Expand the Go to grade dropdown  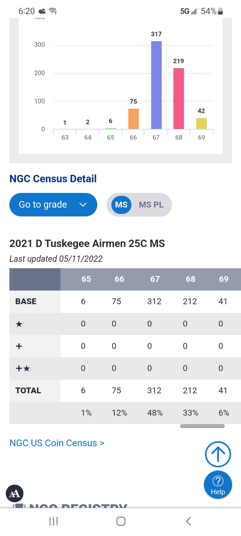point(53,205)
